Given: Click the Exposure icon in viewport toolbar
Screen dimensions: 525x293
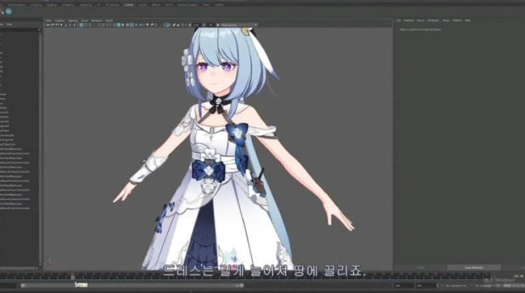Looking at the screenshot, I should pyautogui.click(x=190, y=25).
